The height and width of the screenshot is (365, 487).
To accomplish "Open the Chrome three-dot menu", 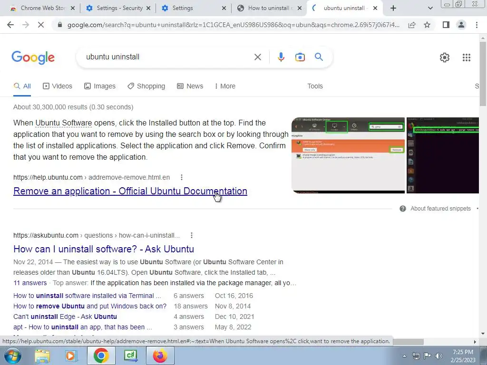I will click(477, 25).
